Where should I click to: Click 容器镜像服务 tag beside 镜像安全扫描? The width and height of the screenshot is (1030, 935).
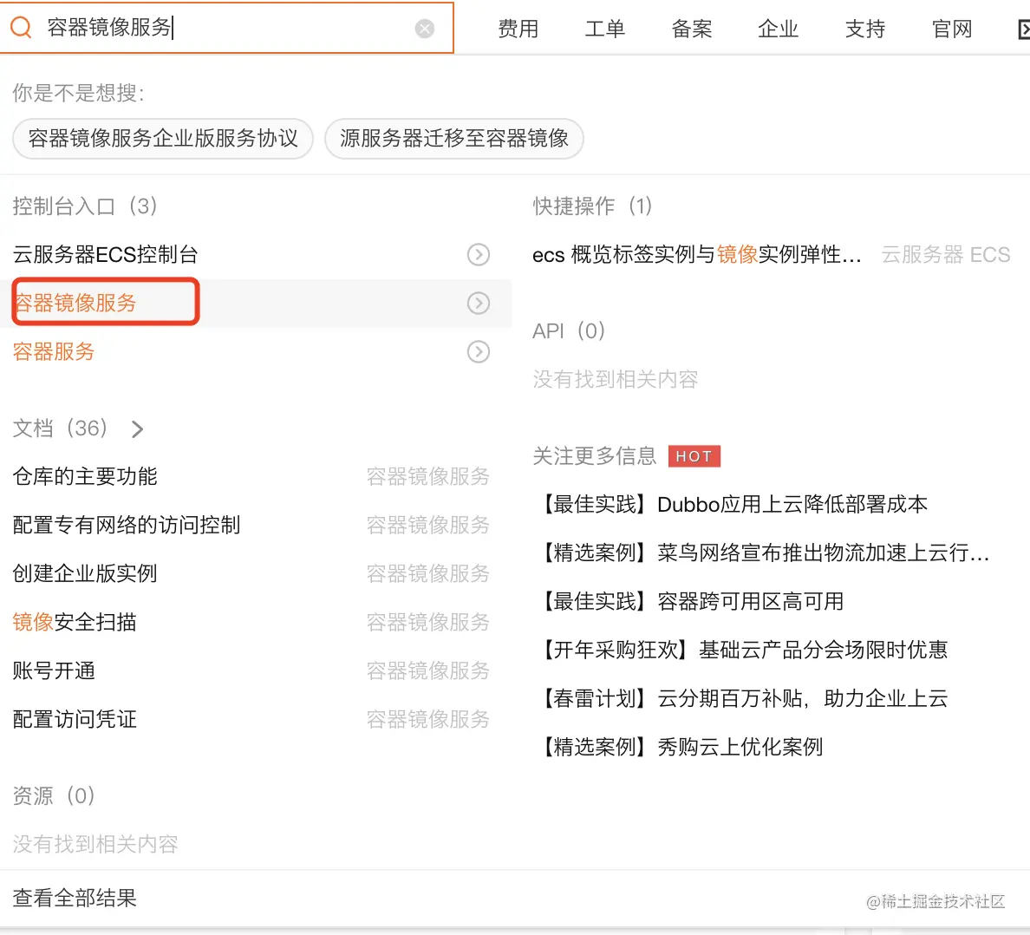point(427,622)
